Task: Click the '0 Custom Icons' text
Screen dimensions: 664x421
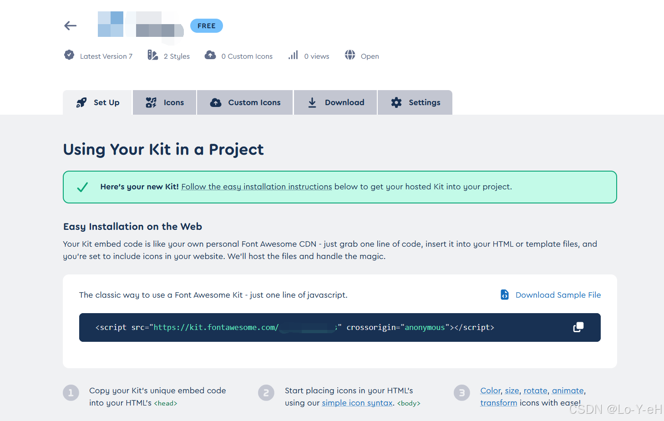Action: click(247, 56)
